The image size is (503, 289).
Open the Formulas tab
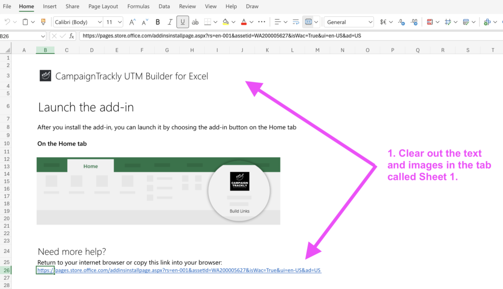point(138,6)
